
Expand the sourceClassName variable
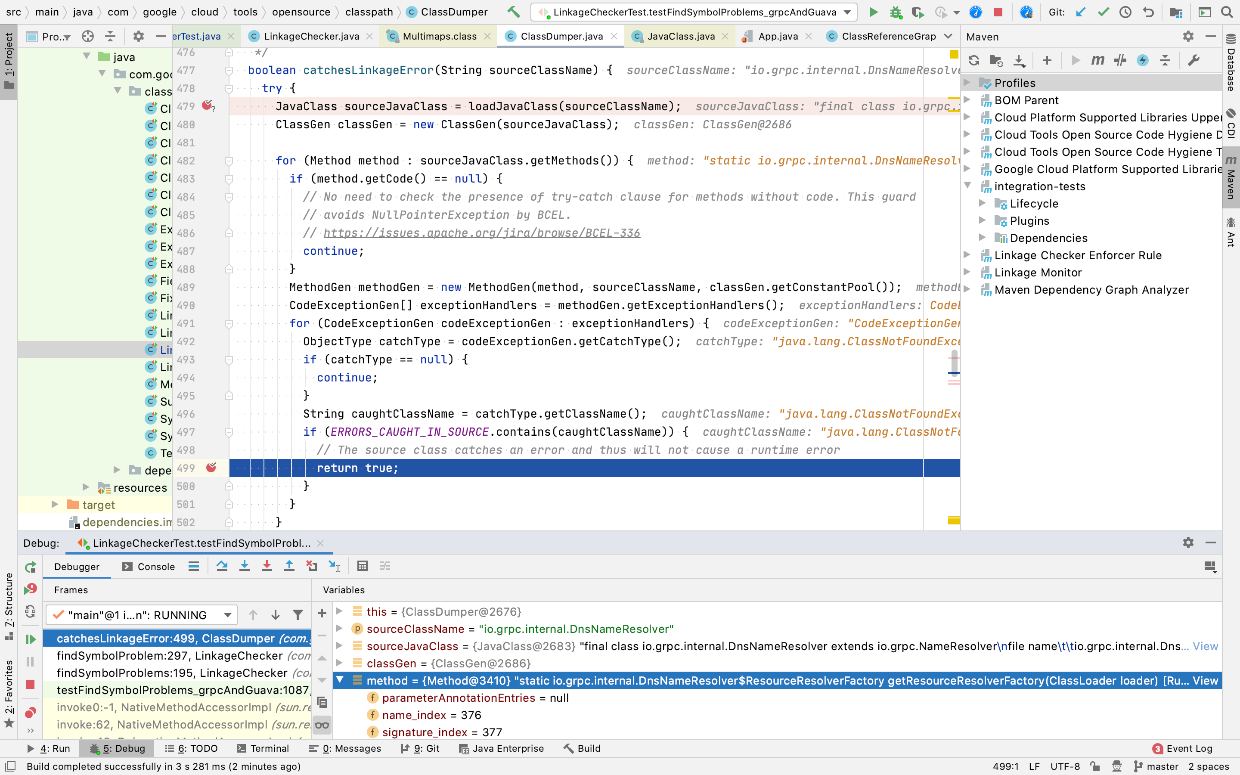[339, 629]
